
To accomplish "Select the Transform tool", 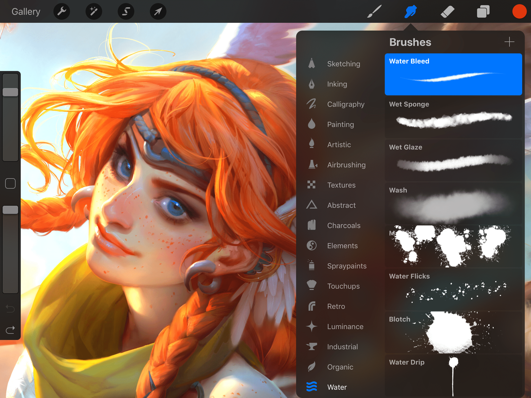I will (x=158, y=11).
